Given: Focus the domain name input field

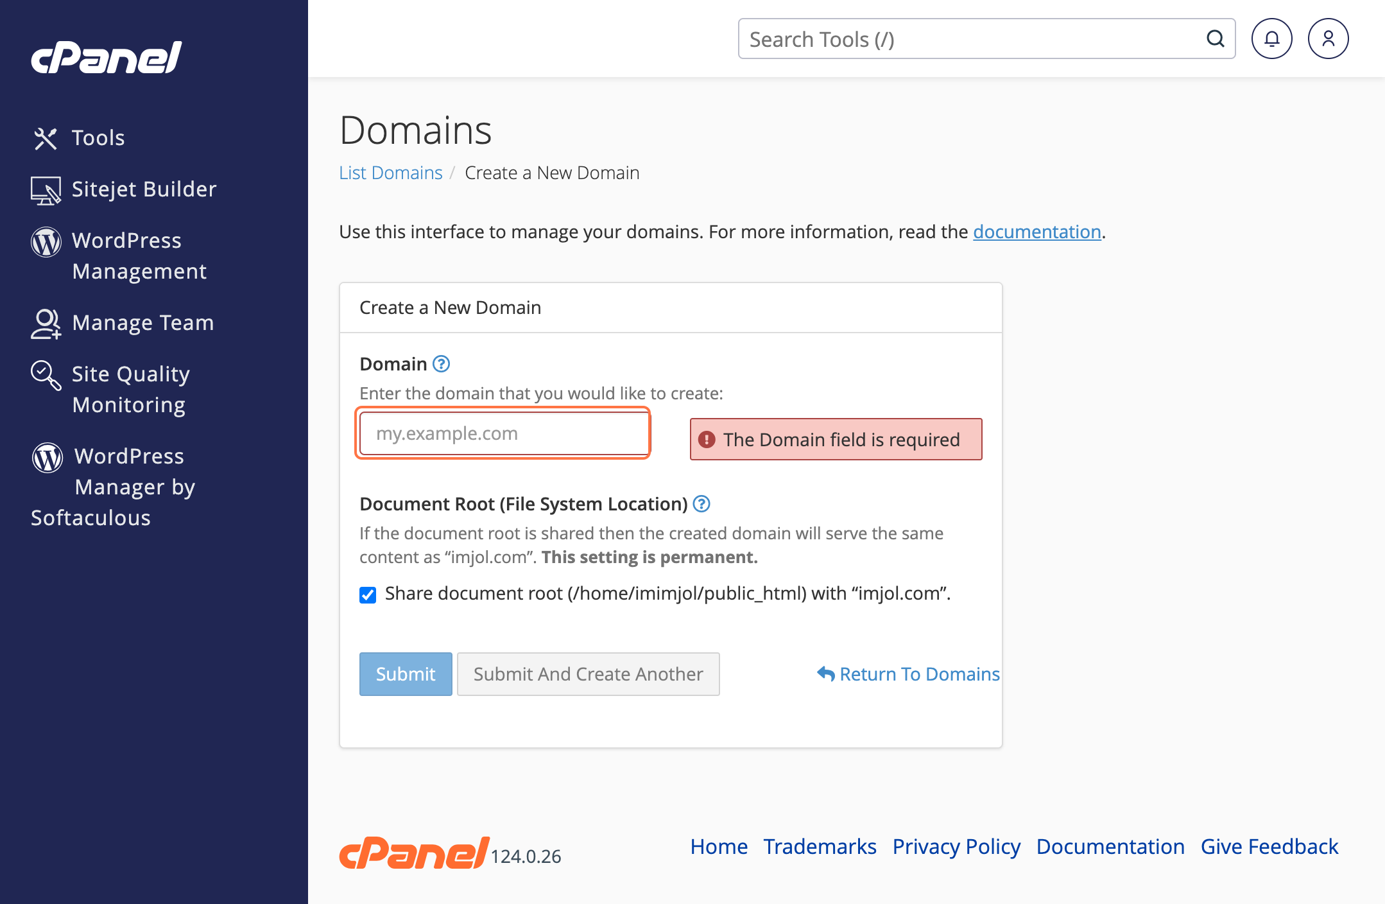Looking at the screenshot, I should coord(504,433).
